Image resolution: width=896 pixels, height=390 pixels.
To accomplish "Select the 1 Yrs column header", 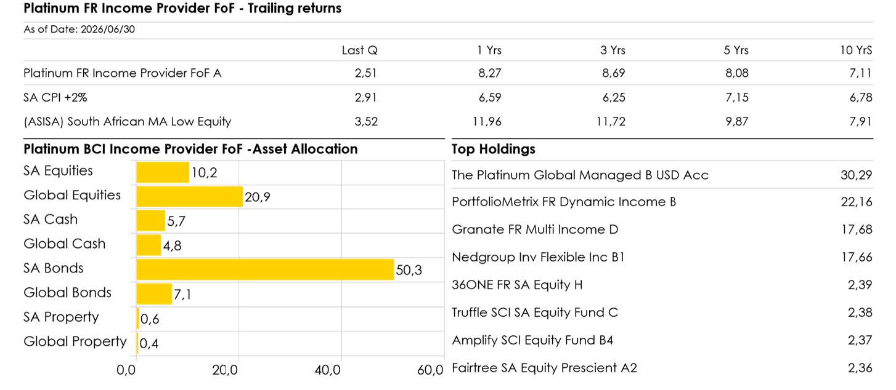I will [489, 50].
